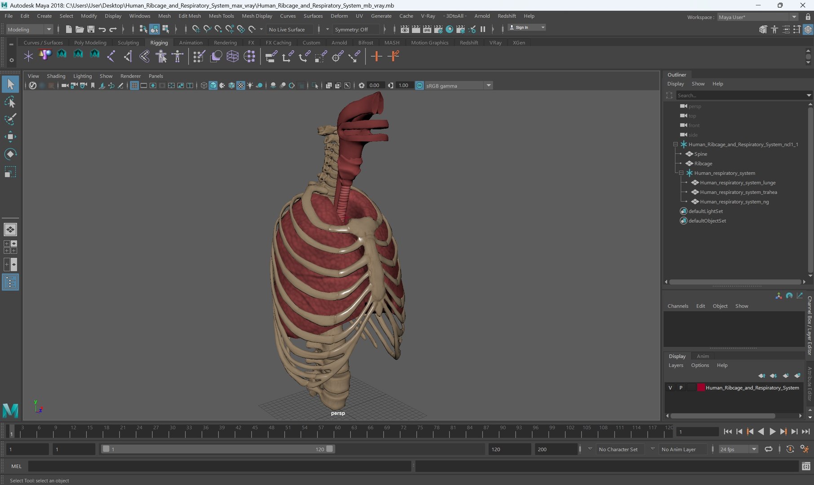Select the Lasso tool in the left toolbox
The height and width of the screenshot is (485, 814).
point(10,102)
